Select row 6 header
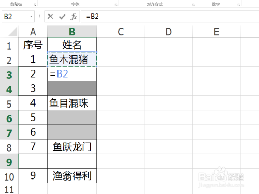This screenshot has height=194, width=259. point(9,117)
